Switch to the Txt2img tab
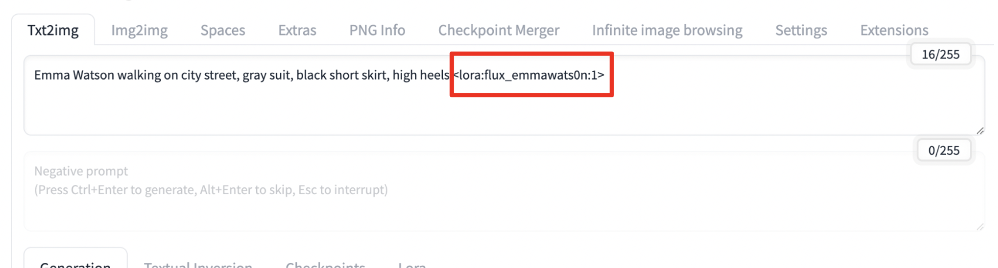 [x=53, y=30]
